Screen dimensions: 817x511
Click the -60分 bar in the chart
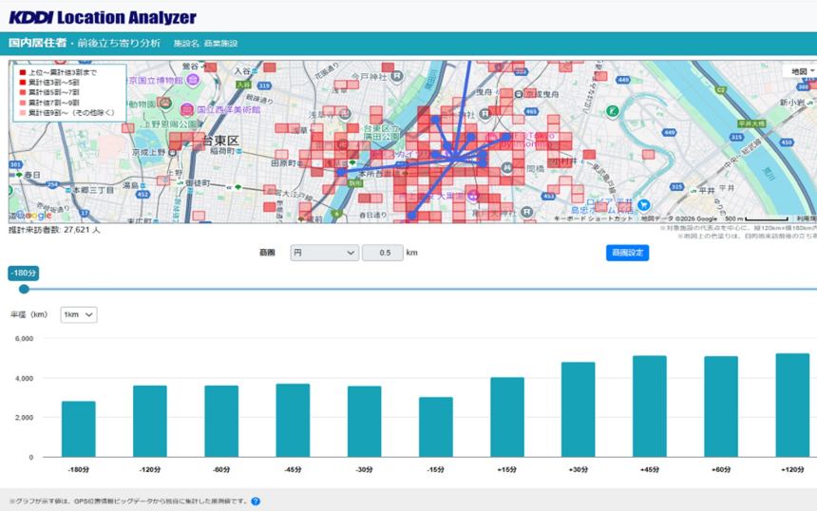[x=221, y=421]
